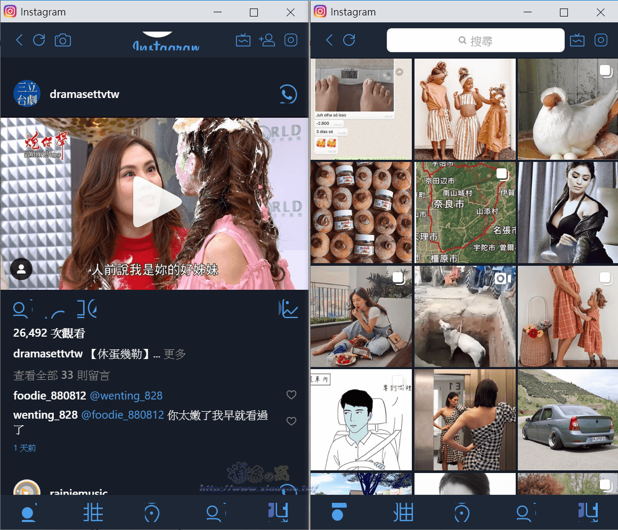Open gray sedan car photo
This screenshot has height=530, width=618.
click(568, 420)
